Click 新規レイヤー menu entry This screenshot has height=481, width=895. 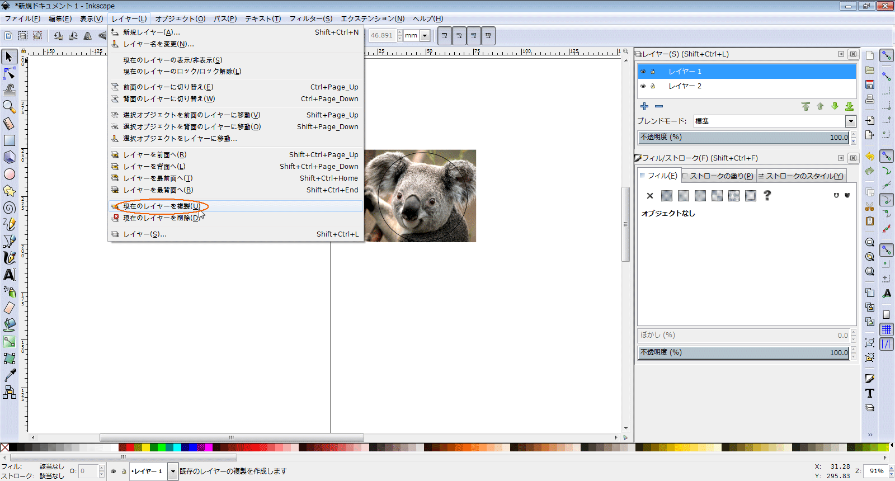tap(152, 32)
